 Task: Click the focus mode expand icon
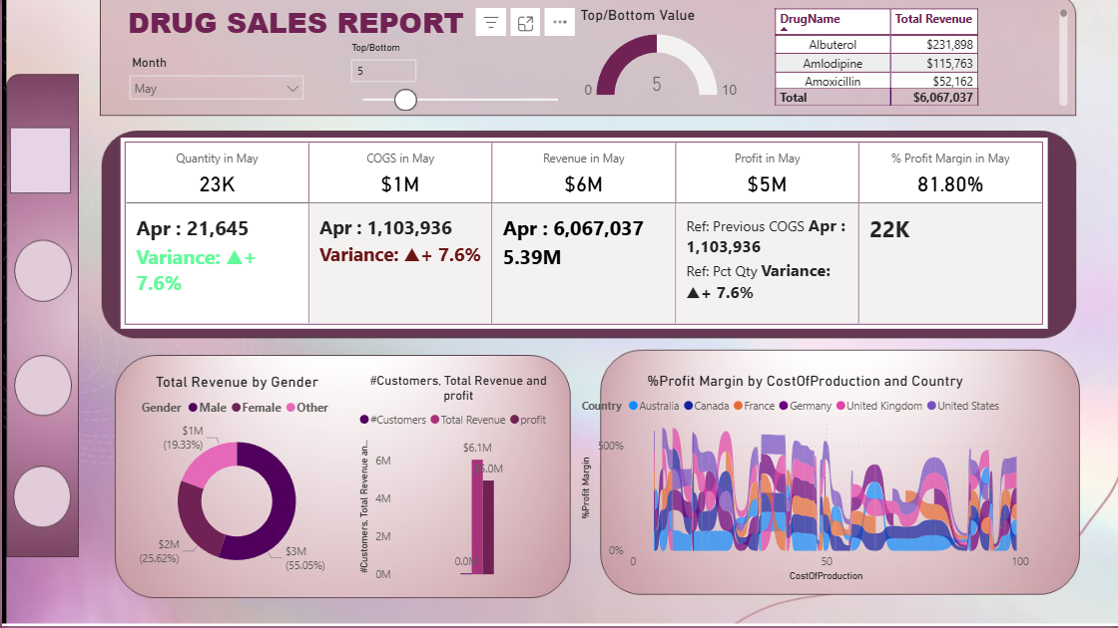tap(525, 23)
